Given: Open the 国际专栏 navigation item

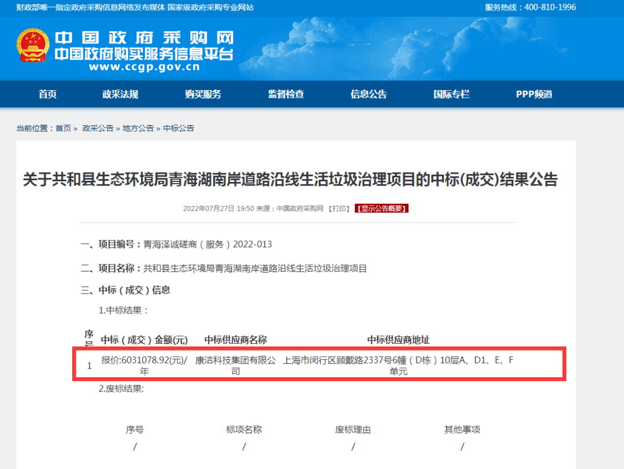Looking at the screenshot, I should [x=451, y=94].
